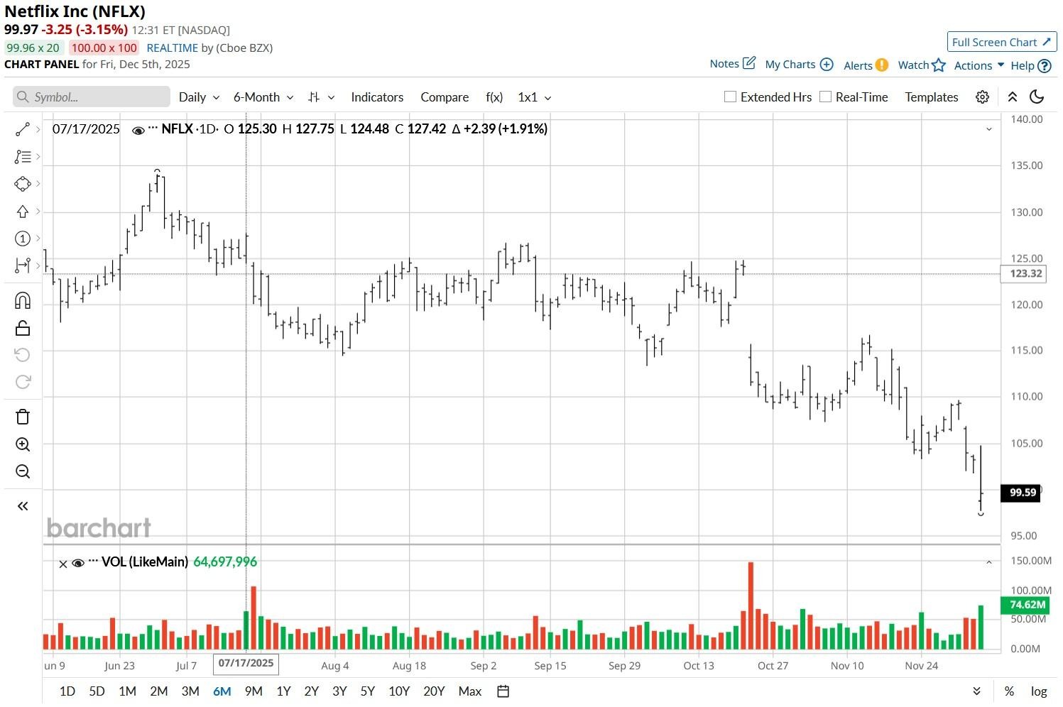1063x707 pixels.
Task: Select the trend line drawing tool
Action: [23, 129]
